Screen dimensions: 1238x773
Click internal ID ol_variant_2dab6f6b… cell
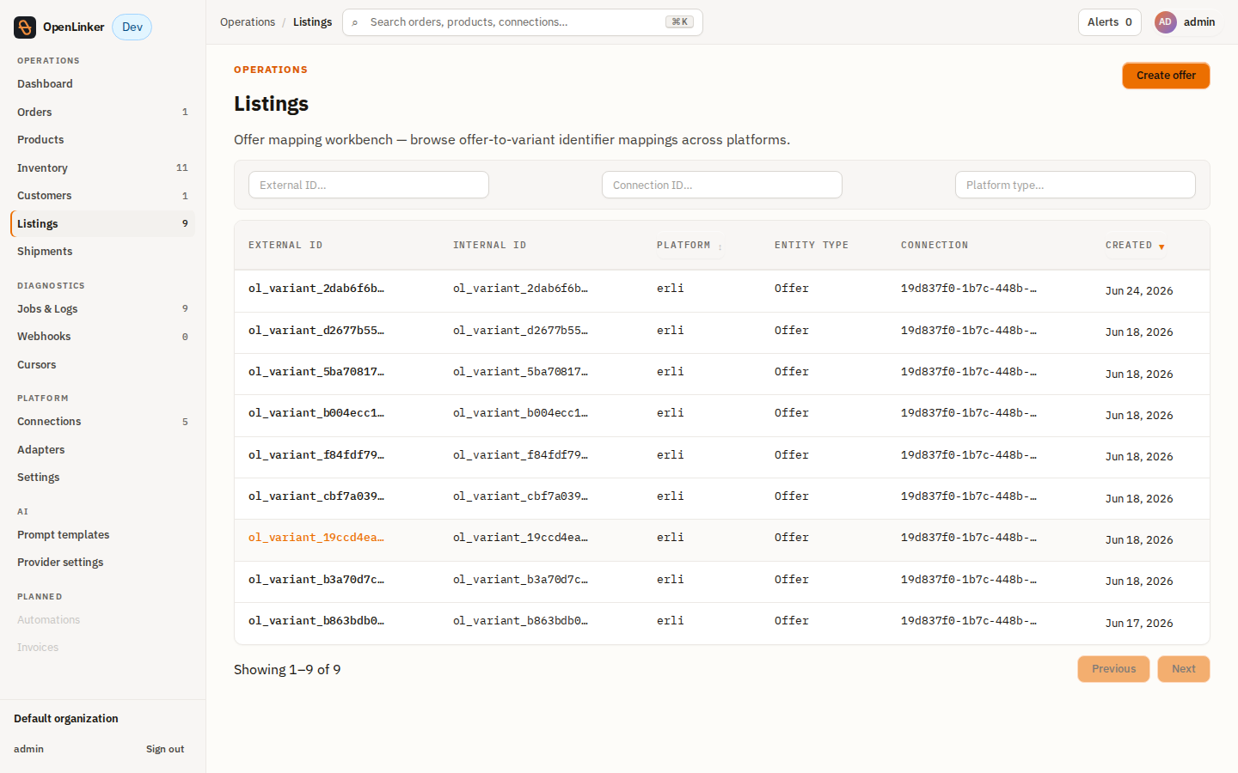(521, 289)
